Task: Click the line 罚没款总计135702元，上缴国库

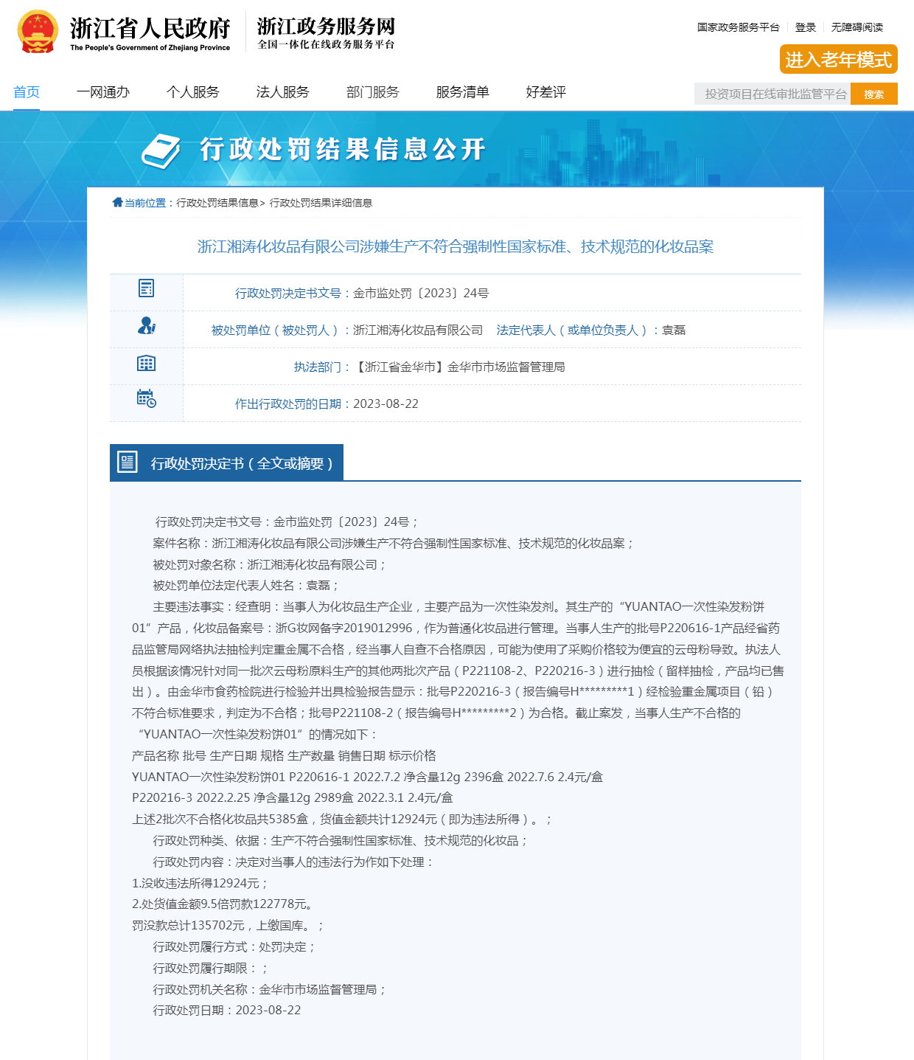Action: (228, 925)
